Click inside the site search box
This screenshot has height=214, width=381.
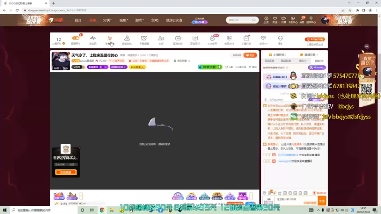point(240,20)
